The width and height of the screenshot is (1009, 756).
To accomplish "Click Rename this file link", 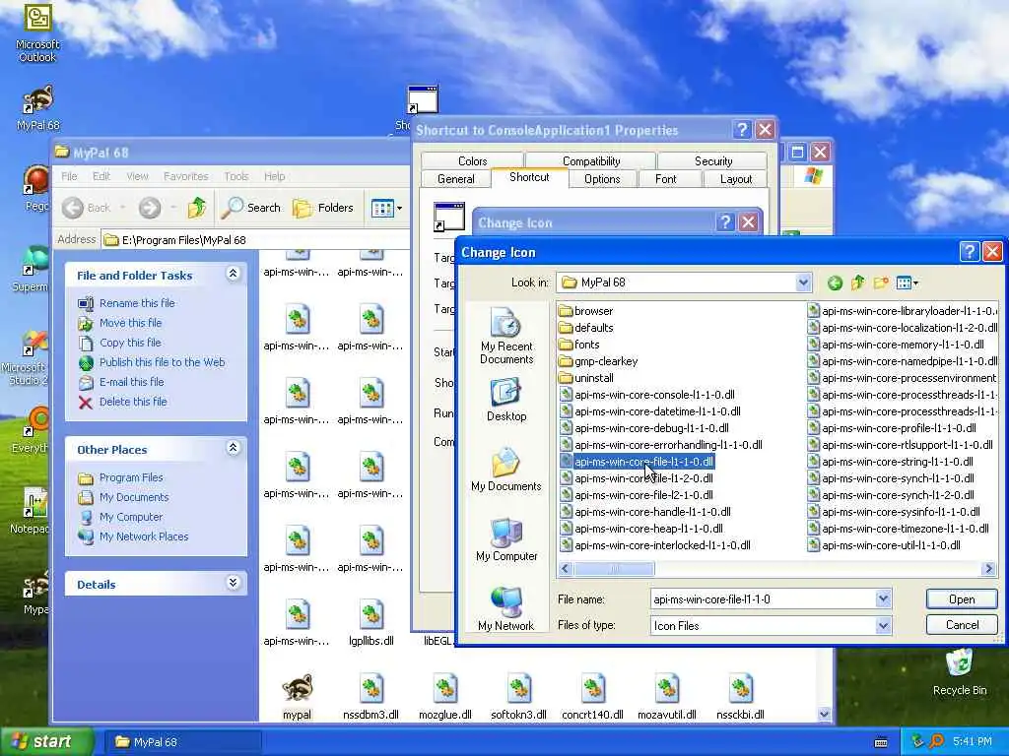I will tap(136, 303).
